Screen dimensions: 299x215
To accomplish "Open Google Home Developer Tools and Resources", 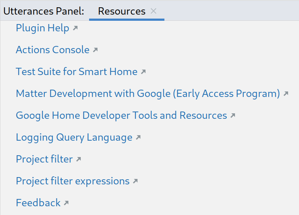I will pyautogui.click(x=121, y=116).
